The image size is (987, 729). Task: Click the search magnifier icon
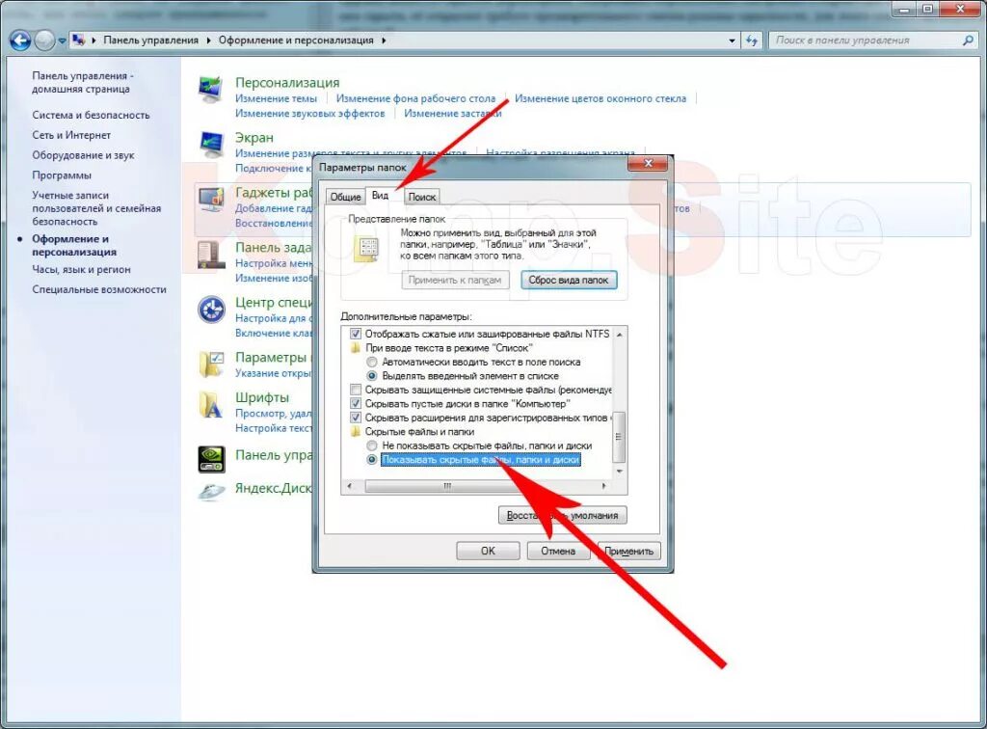(967, 40)
